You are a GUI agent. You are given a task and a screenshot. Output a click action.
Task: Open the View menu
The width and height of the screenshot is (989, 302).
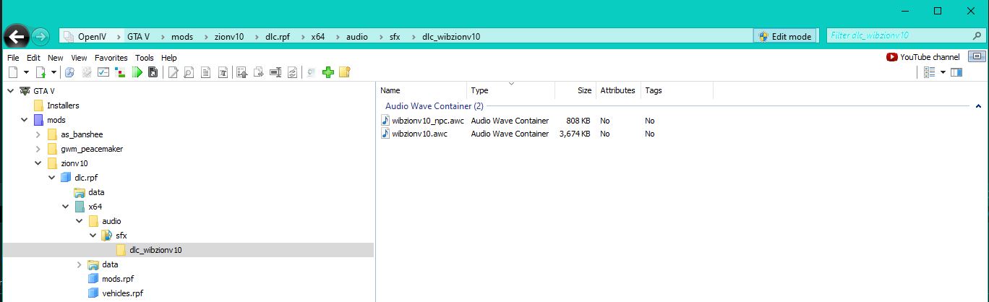click(x=79, y=58)
